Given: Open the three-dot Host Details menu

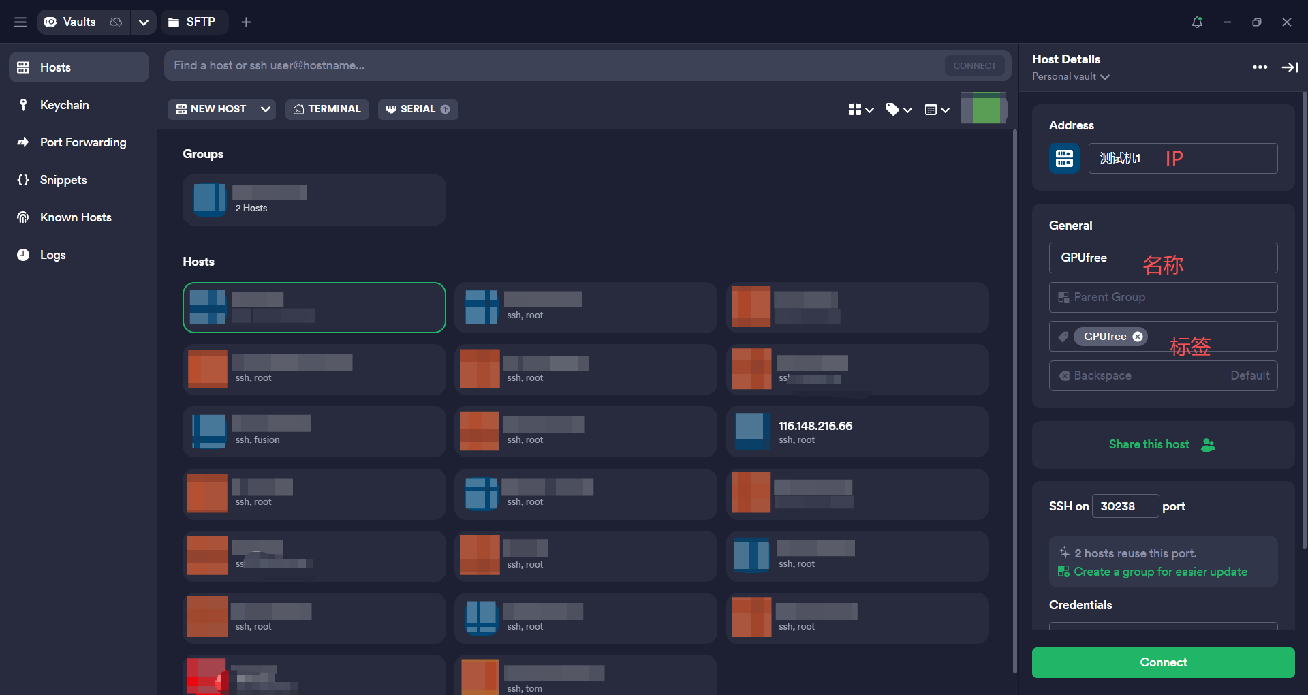Looking at the screenshot, I should click(1260, 67).
